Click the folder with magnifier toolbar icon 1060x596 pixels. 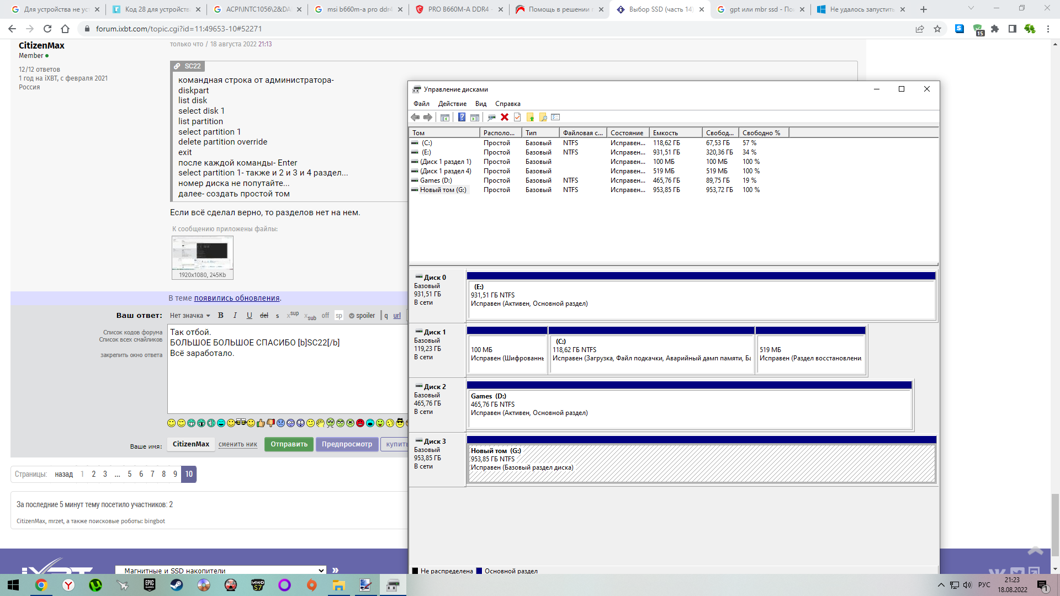(x=543, y=117)
